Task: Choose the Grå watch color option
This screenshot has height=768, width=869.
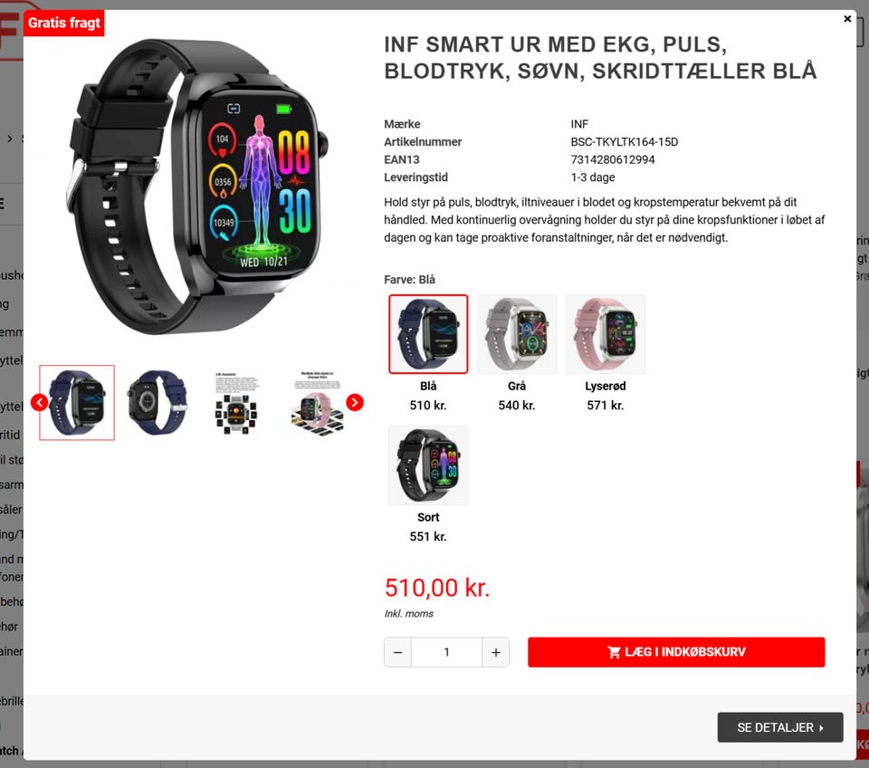Action: pos(517,334)
